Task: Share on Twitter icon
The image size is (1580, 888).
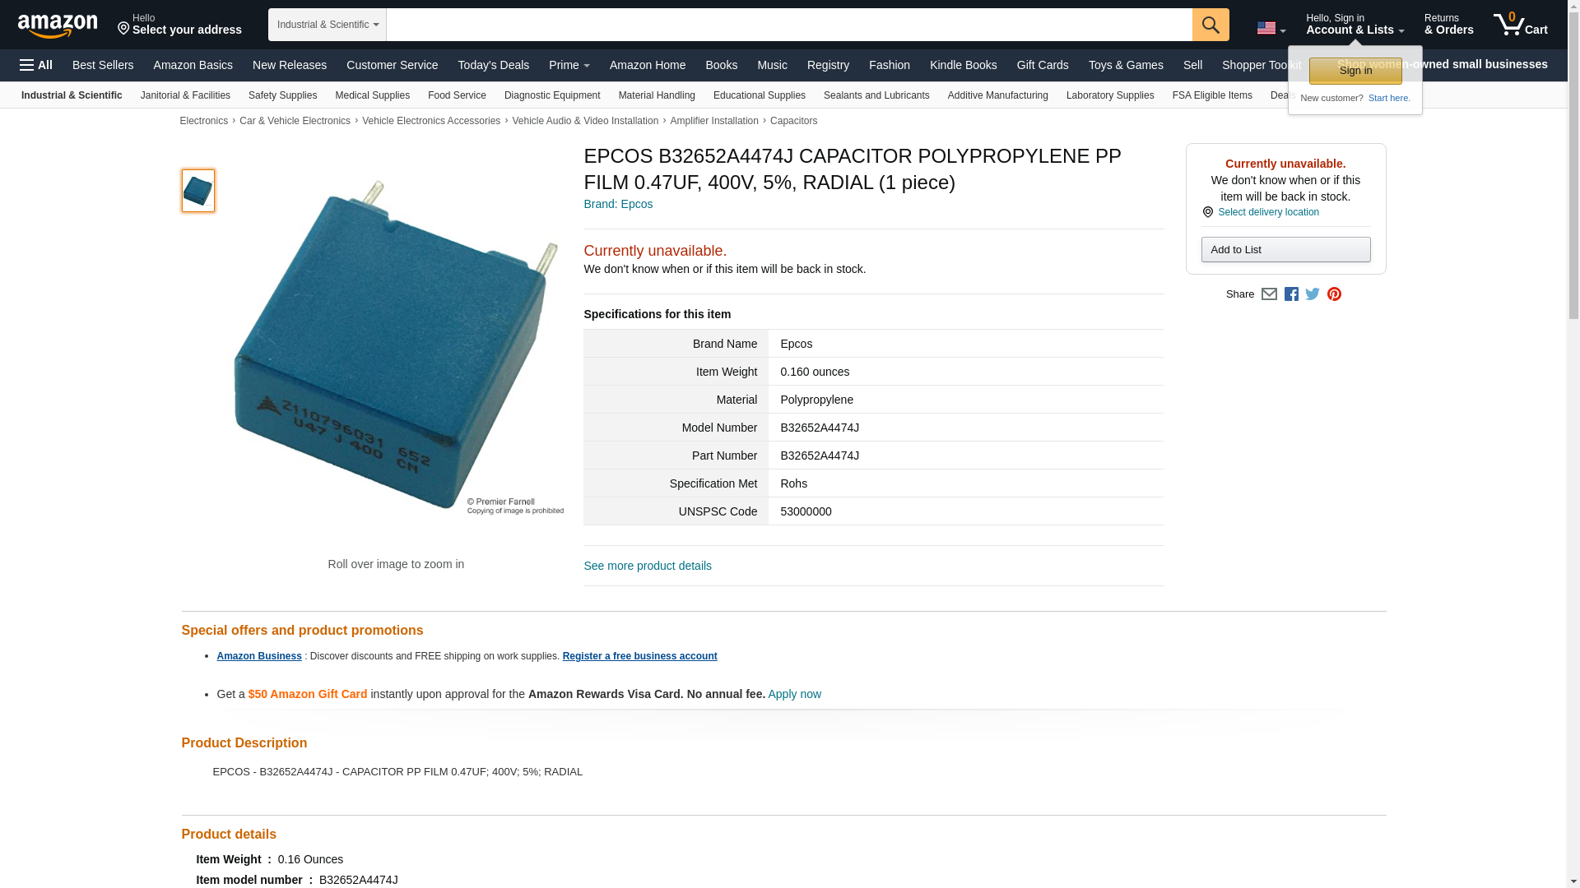Action: pos(1313,294)
